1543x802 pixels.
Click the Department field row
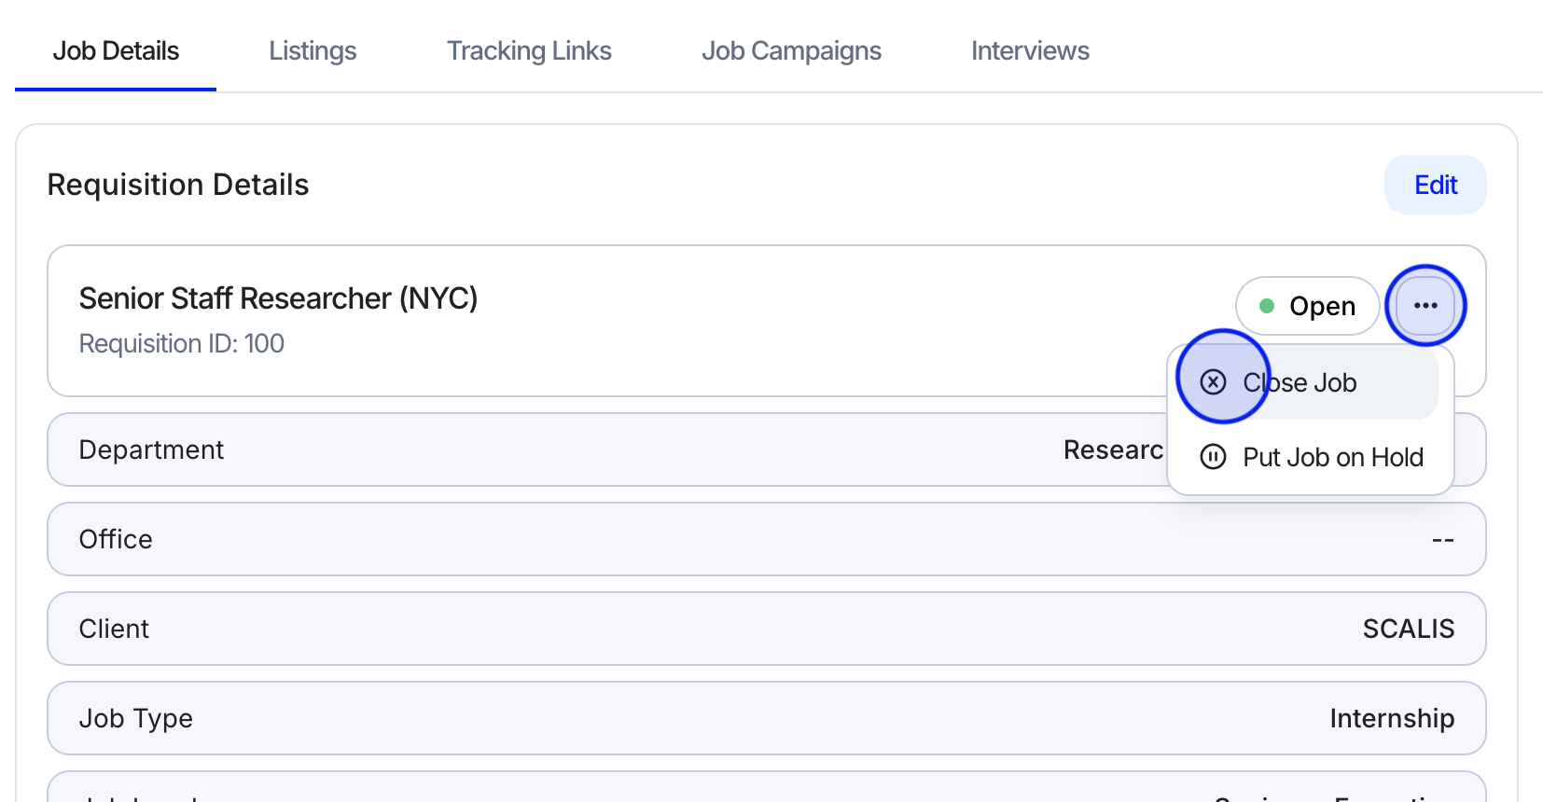tap(560, 449)
